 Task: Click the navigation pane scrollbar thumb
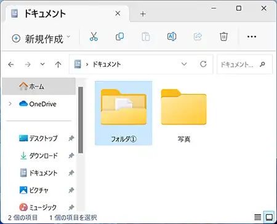coord(81,120)
